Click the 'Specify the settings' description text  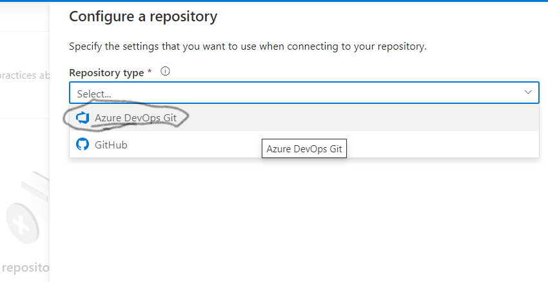[x=248, y=46]
